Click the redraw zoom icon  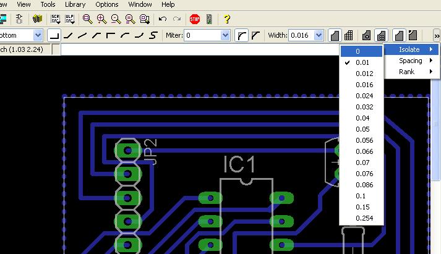(131, 19)
